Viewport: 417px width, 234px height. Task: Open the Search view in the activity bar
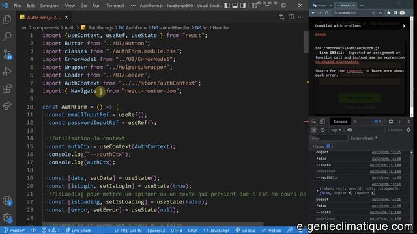[7, 36]
